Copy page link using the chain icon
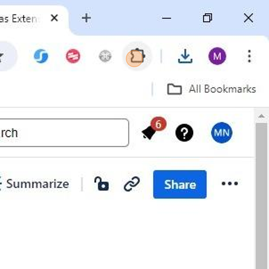Screen dimensions: 269x269 (132, 184)
